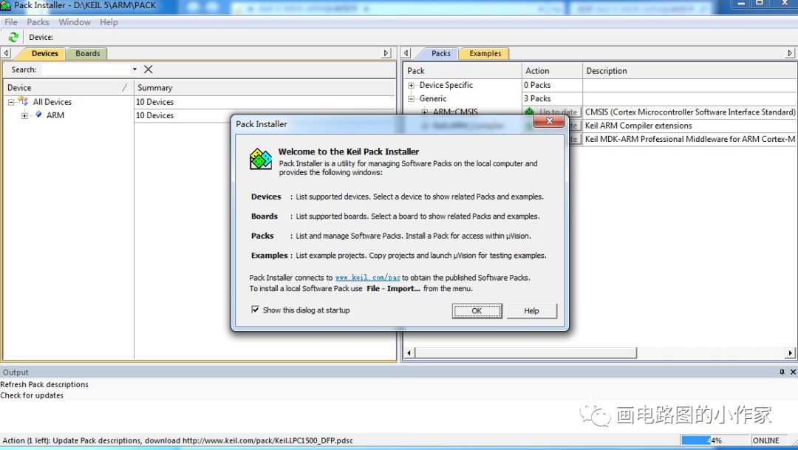Open the Packs menu
The image size is (798, 450).
[38, 22]
